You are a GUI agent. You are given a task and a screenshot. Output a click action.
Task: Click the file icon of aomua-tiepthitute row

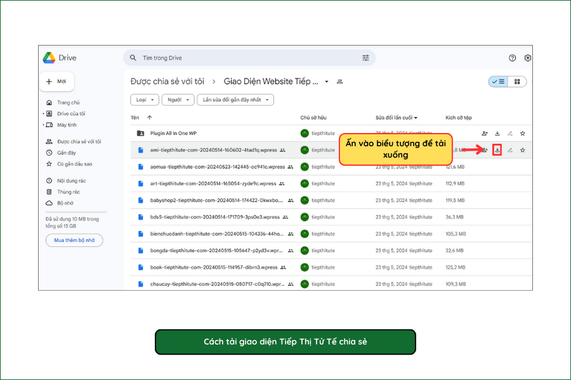[x=141, y=167]
